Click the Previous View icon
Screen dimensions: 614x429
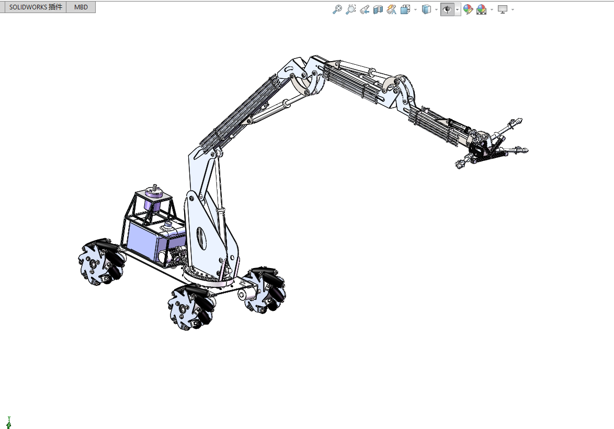point(365,9)
